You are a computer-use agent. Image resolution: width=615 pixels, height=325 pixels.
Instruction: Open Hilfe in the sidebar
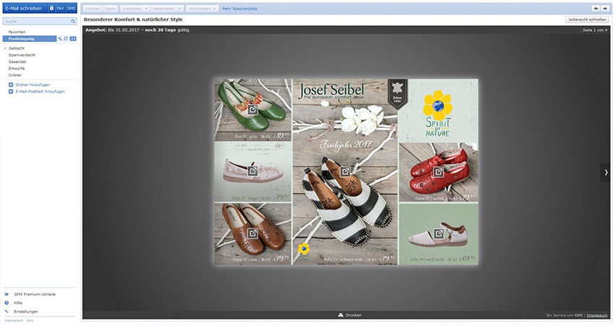18,303
